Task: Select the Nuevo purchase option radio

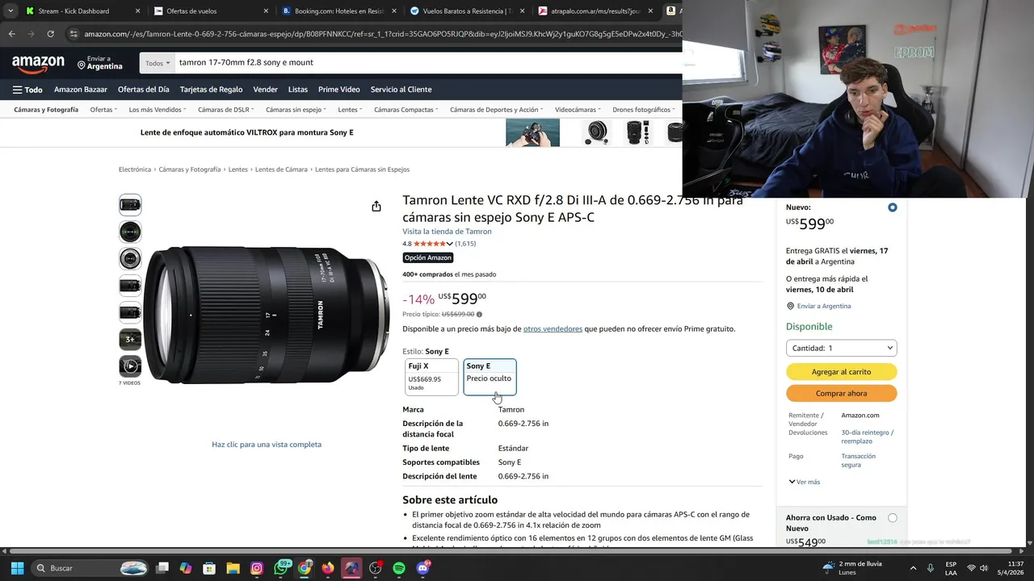Action: pos(892,207)
